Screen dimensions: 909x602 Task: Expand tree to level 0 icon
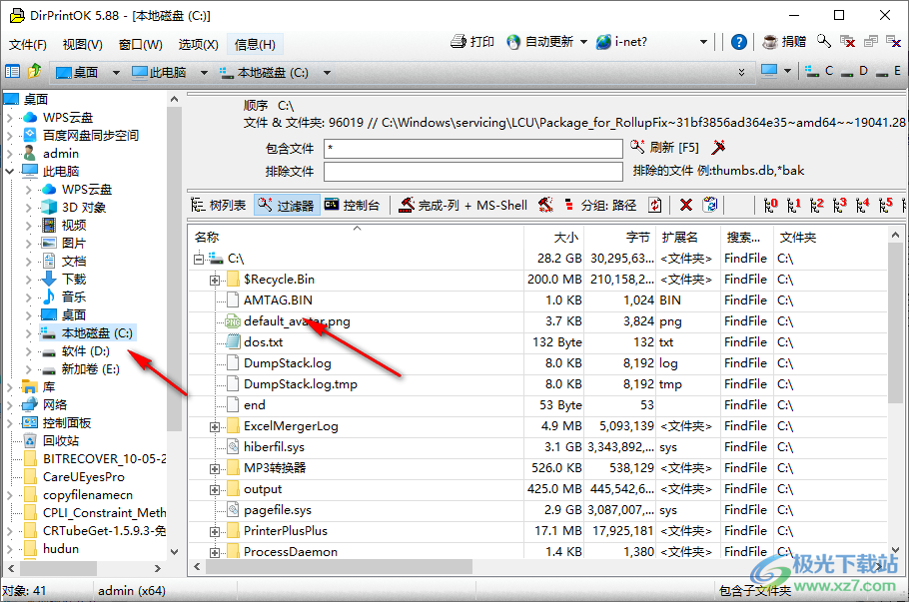pos(771,205)
